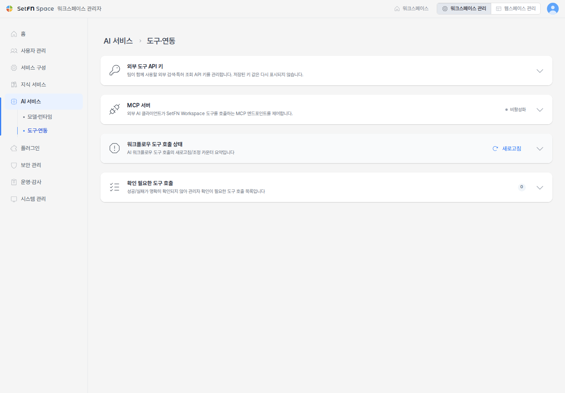Click the SetFN Space logo icon
Screen dimensions: 565x393
tap(9, 9)
